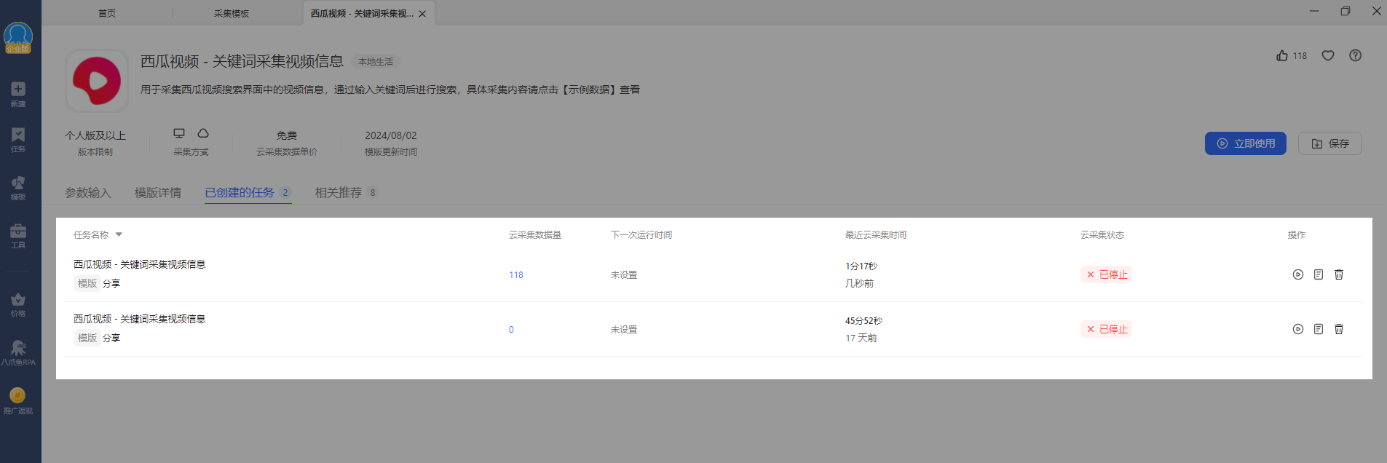The image size is (1387, 463).
Task: Open the 任务 sidebar icon
Action: point(18,140)
